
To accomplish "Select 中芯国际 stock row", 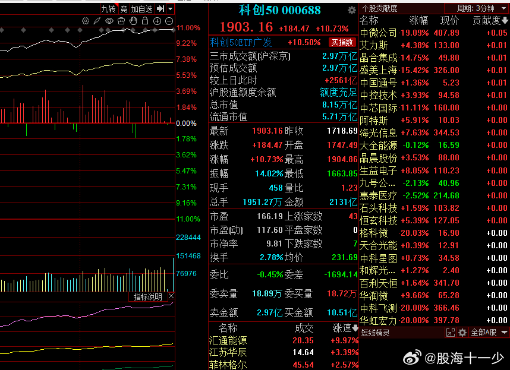I will click(434, 107).
